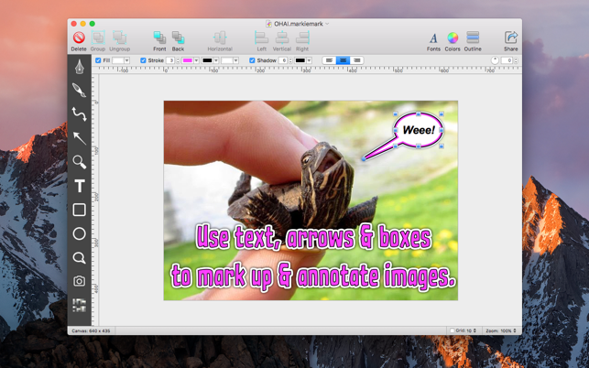The width and height of the screenshot is (589, 368).
Task: Click the Delete toolbar icon
Action: click(x=79, y=41)
